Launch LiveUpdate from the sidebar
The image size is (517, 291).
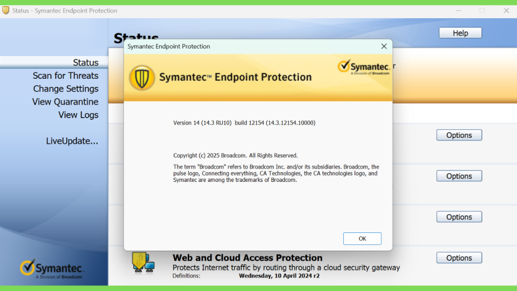(x=72, y=141)
